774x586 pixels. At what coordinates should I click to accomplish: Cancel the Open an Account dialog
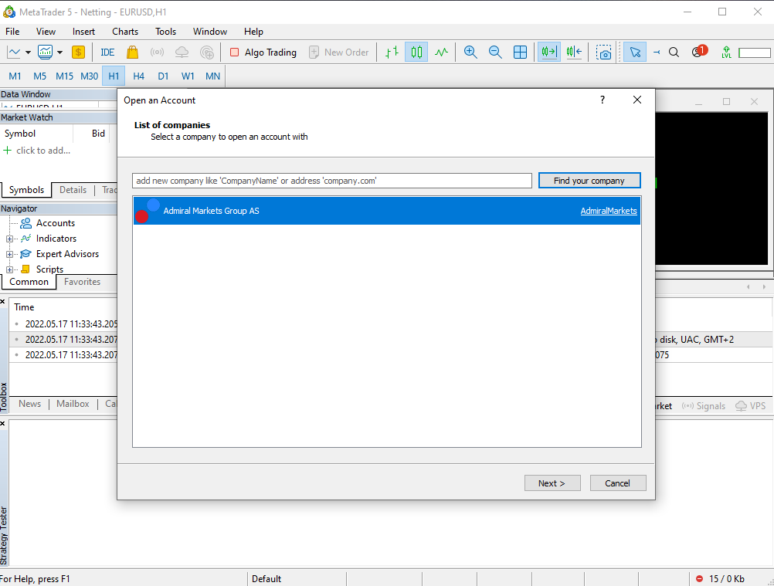pos(617,483)
